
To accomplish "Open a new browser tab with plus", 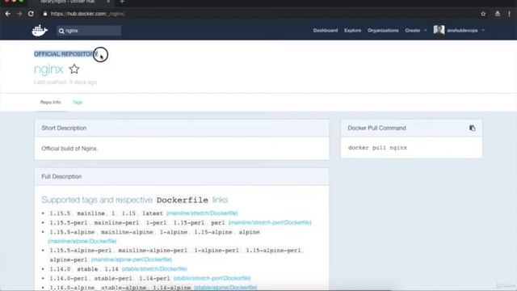I will pos(122,2).
